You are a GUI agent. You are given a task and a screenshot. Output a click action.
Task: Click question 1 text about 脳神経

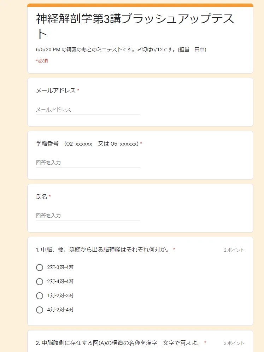tap(103, 250)
